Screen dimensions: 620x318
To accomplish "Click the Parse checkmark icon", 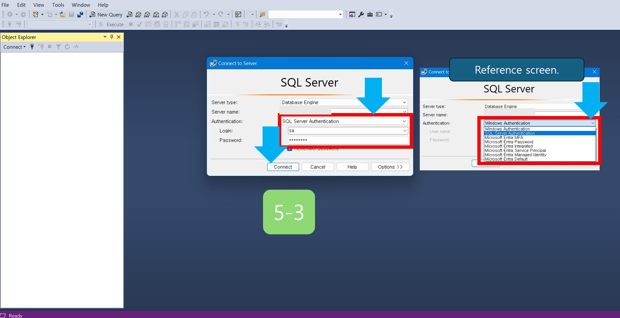I will click(x=139, y=24).
